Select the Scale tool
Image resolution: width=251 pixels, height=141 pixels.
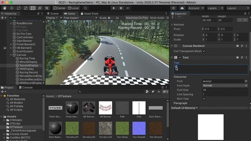tap(26, 8)
